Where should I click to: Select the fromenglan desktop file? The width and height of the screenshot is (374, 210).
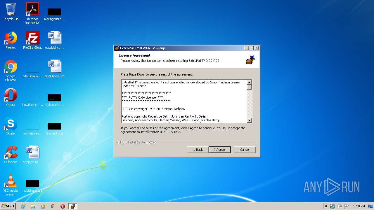32,129
